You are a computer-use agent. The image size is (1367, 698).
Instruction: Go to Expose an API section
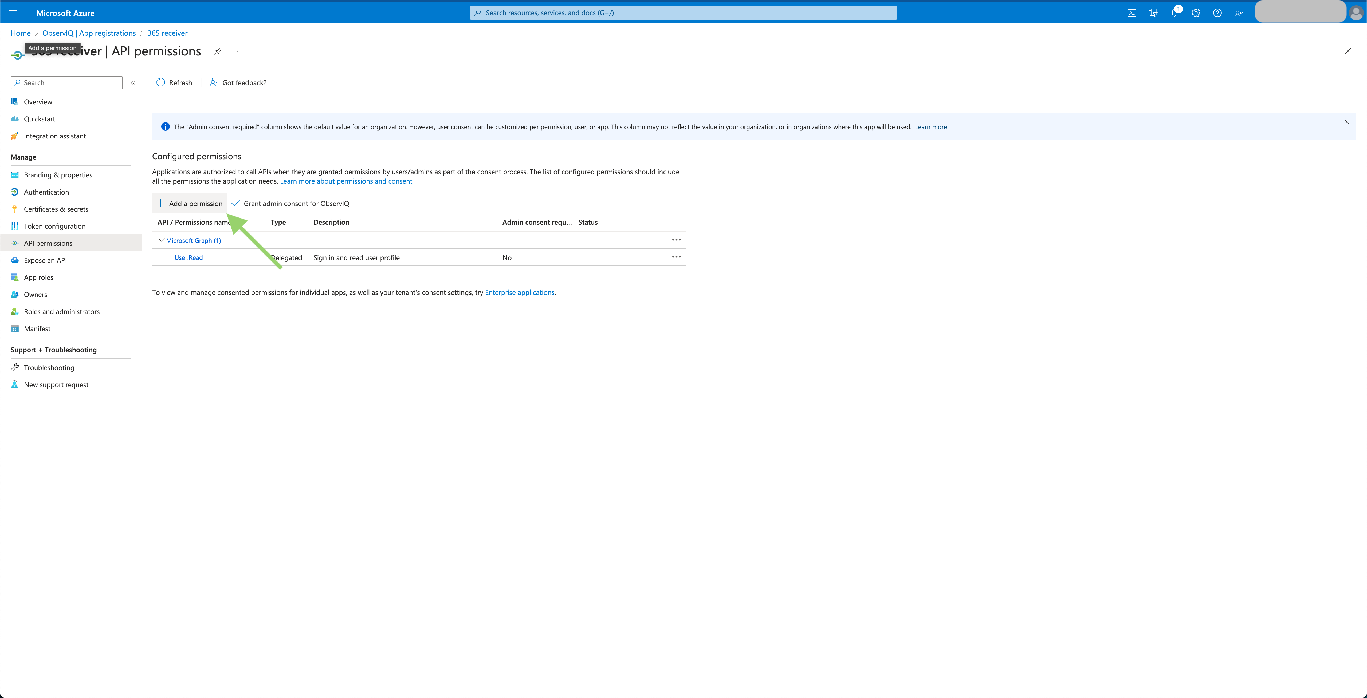pyautogui.click(x=45, y=260)
